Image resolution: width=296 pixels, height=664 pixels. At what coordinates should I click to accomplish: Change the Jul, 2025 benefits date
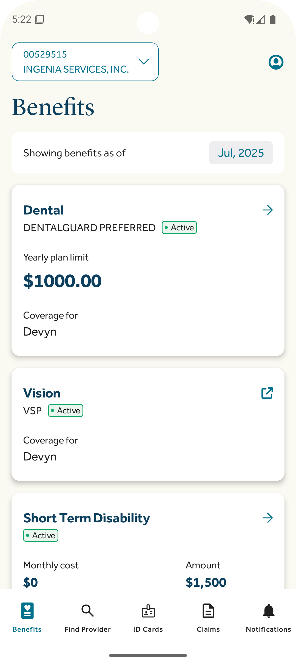(x=241, y=153)
